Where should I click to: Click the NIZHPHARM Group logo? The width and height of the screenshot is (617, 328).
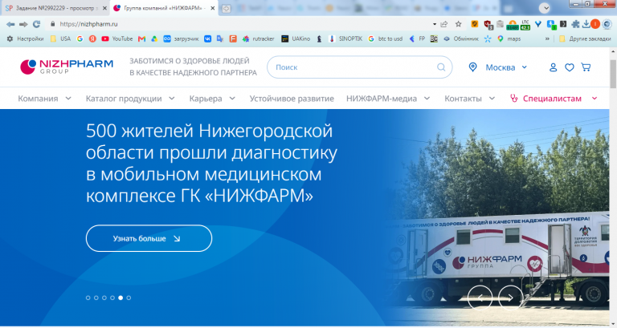tap(67, 67)
